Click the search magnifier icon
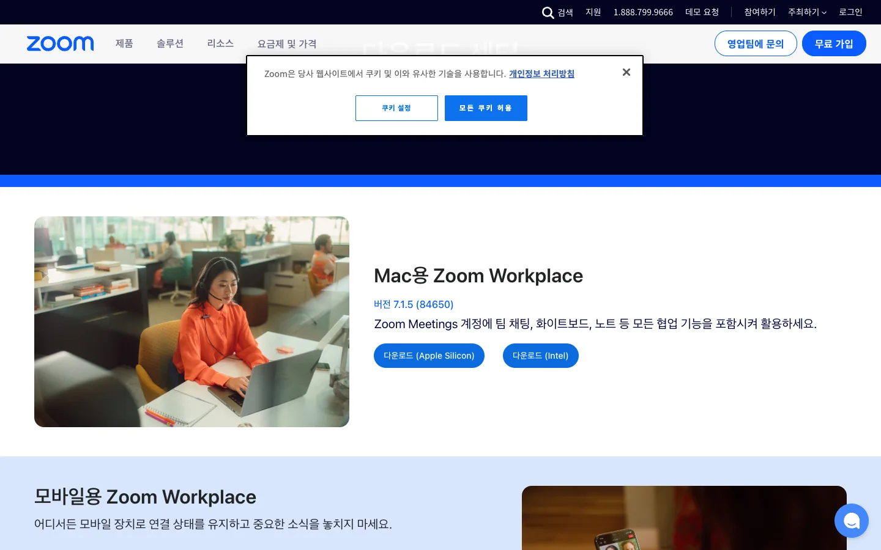 coord(548,12)
